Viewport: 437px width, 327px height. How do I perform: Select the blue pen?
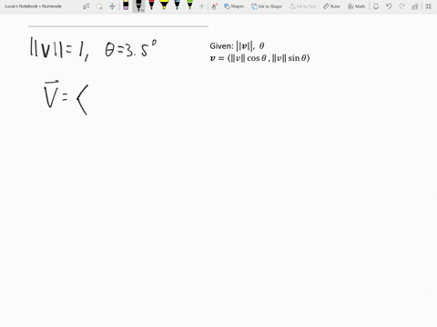click(178, 5)
